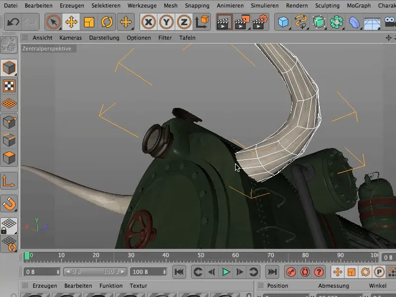Toggle scale keying in timeline bar
This screenshot has width=396, height=297.
click(351, 272)
